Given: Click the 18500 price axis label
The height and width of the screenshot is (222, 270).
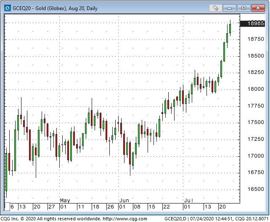Looking at the screenshot, I should click(x=256, y=56).
